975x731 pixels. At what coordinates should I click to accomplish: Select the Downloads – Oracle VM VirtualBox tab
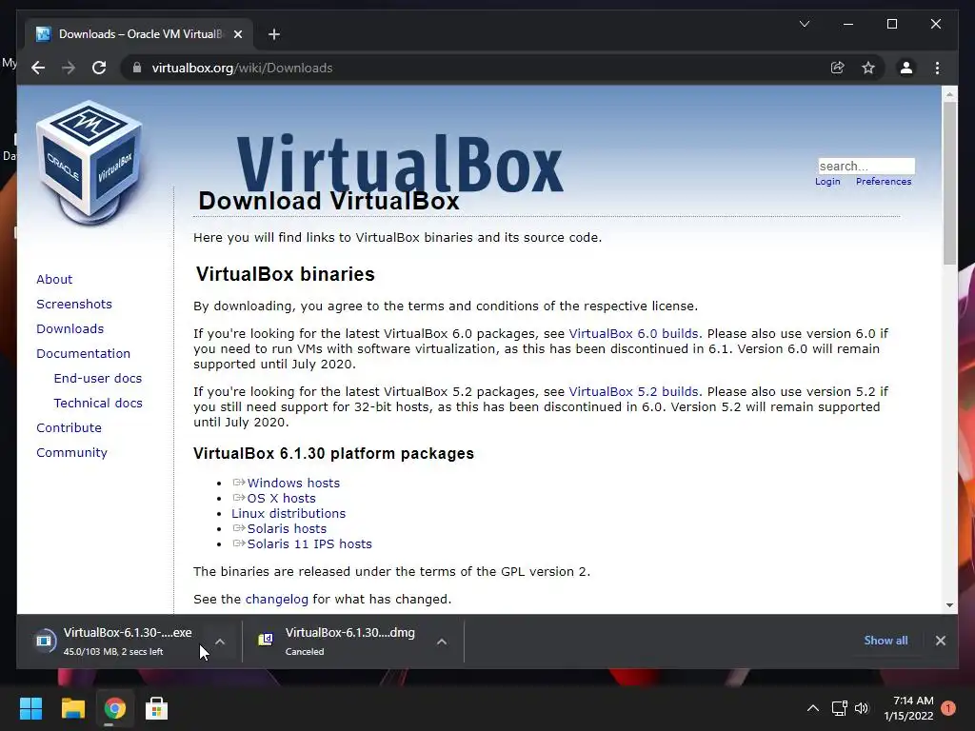(x=139, y=34)
